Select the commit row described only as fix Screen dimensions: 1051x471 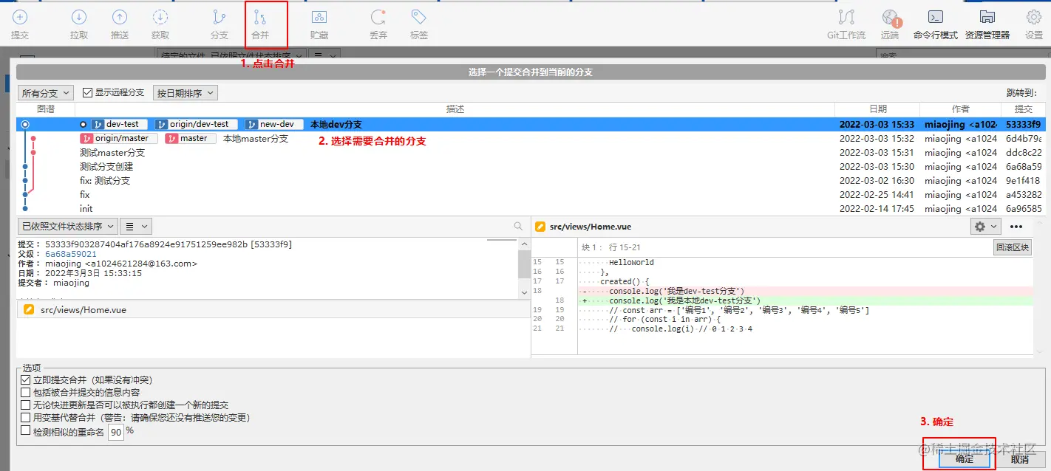pos(531,195)
